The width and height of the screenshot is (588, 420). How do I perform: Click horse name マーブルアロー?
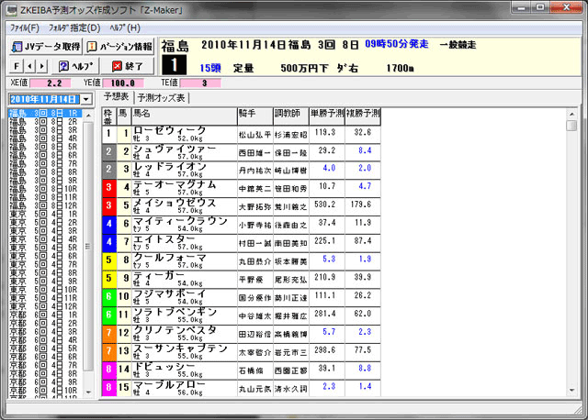pyautogui.click(x=169, y=384)
